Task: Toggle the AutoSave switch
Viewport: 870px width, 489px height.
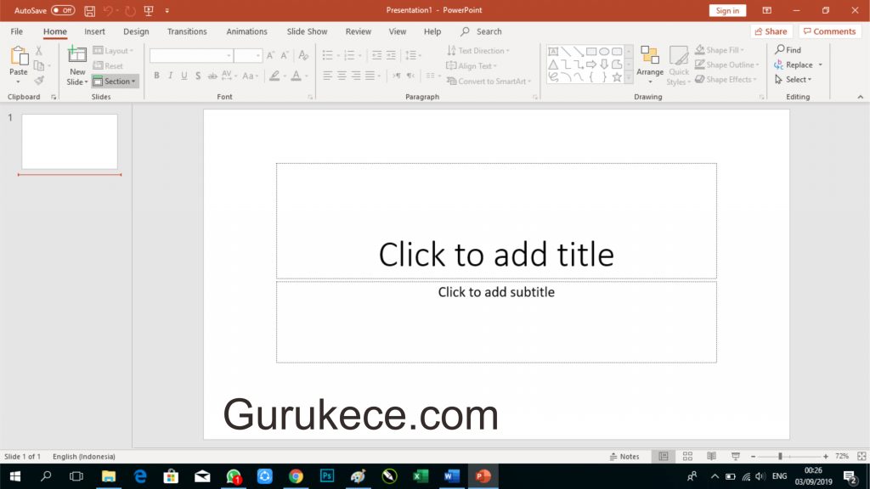Action: (63, 11)
